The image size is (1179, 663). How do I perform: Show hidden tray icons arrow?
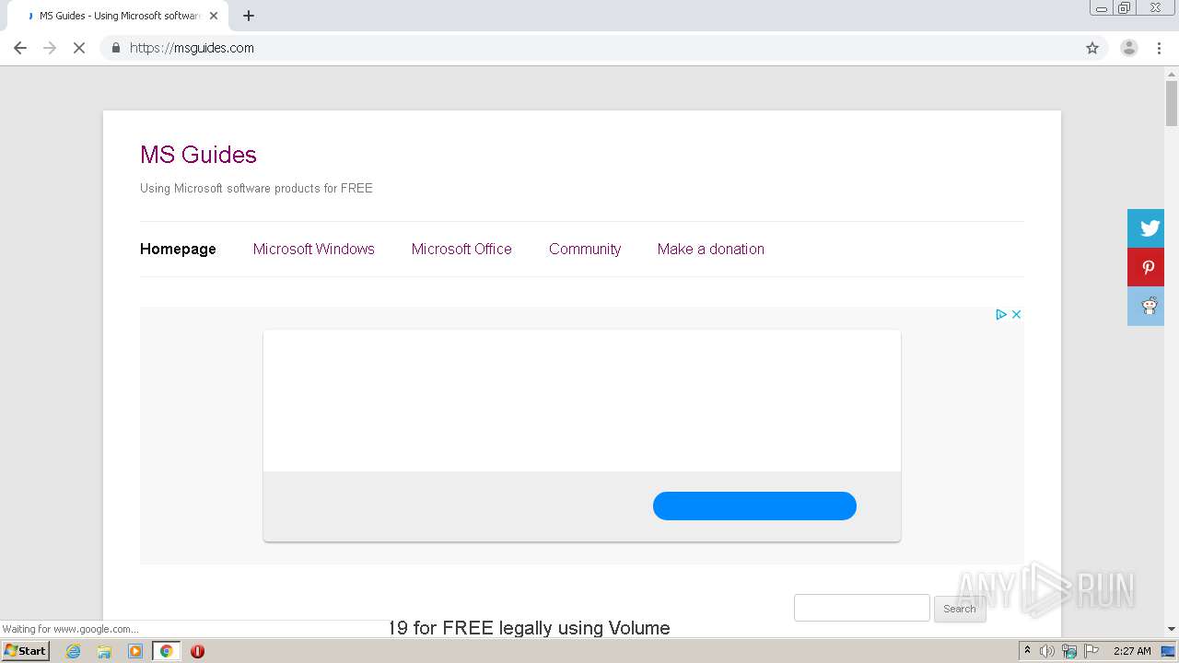click(1027, 651)
